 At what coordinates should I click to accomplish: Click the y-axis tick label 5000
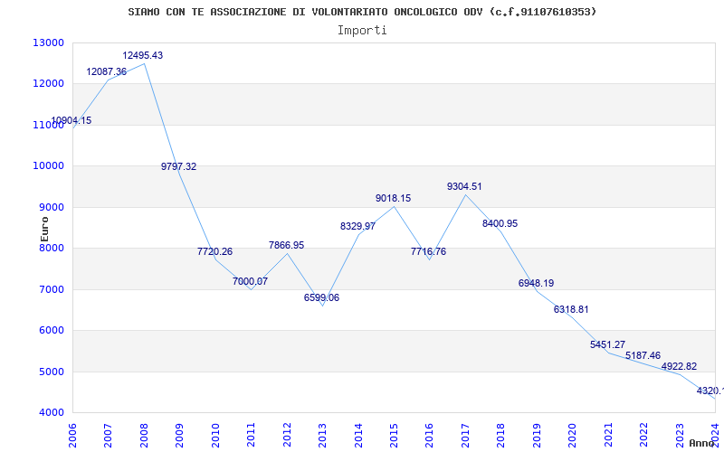[52, 372]
